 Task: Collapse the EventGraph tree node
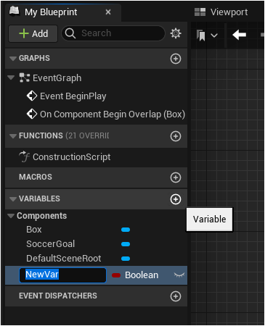click(11, 78)
